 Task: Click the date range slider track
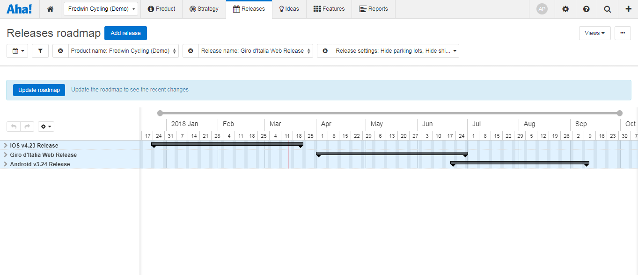click(390, 113)
